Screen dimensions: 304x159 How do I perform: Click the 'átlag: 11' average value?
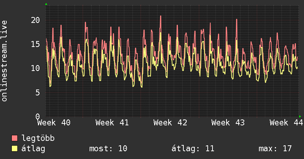[x=193, y=149]
